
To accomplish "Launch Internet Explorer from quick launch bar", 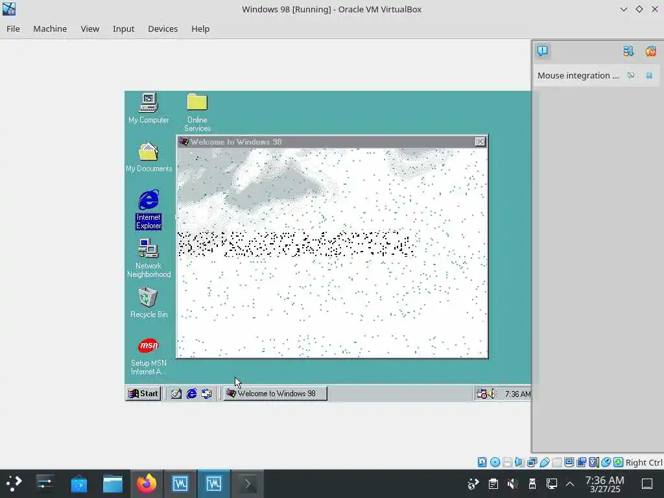I will click(191, 394).
